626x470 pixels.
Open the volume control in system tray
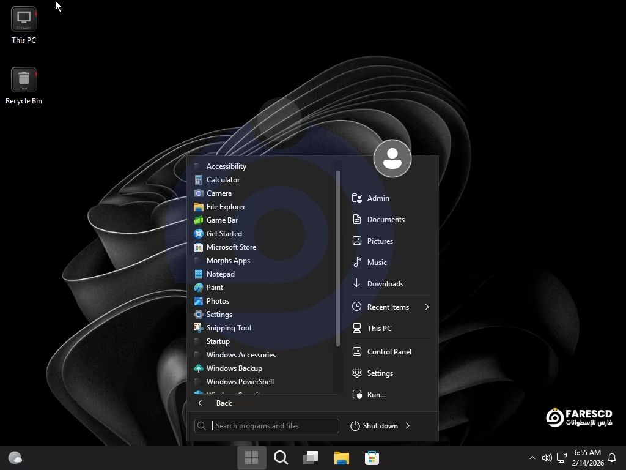pos(547,458)
